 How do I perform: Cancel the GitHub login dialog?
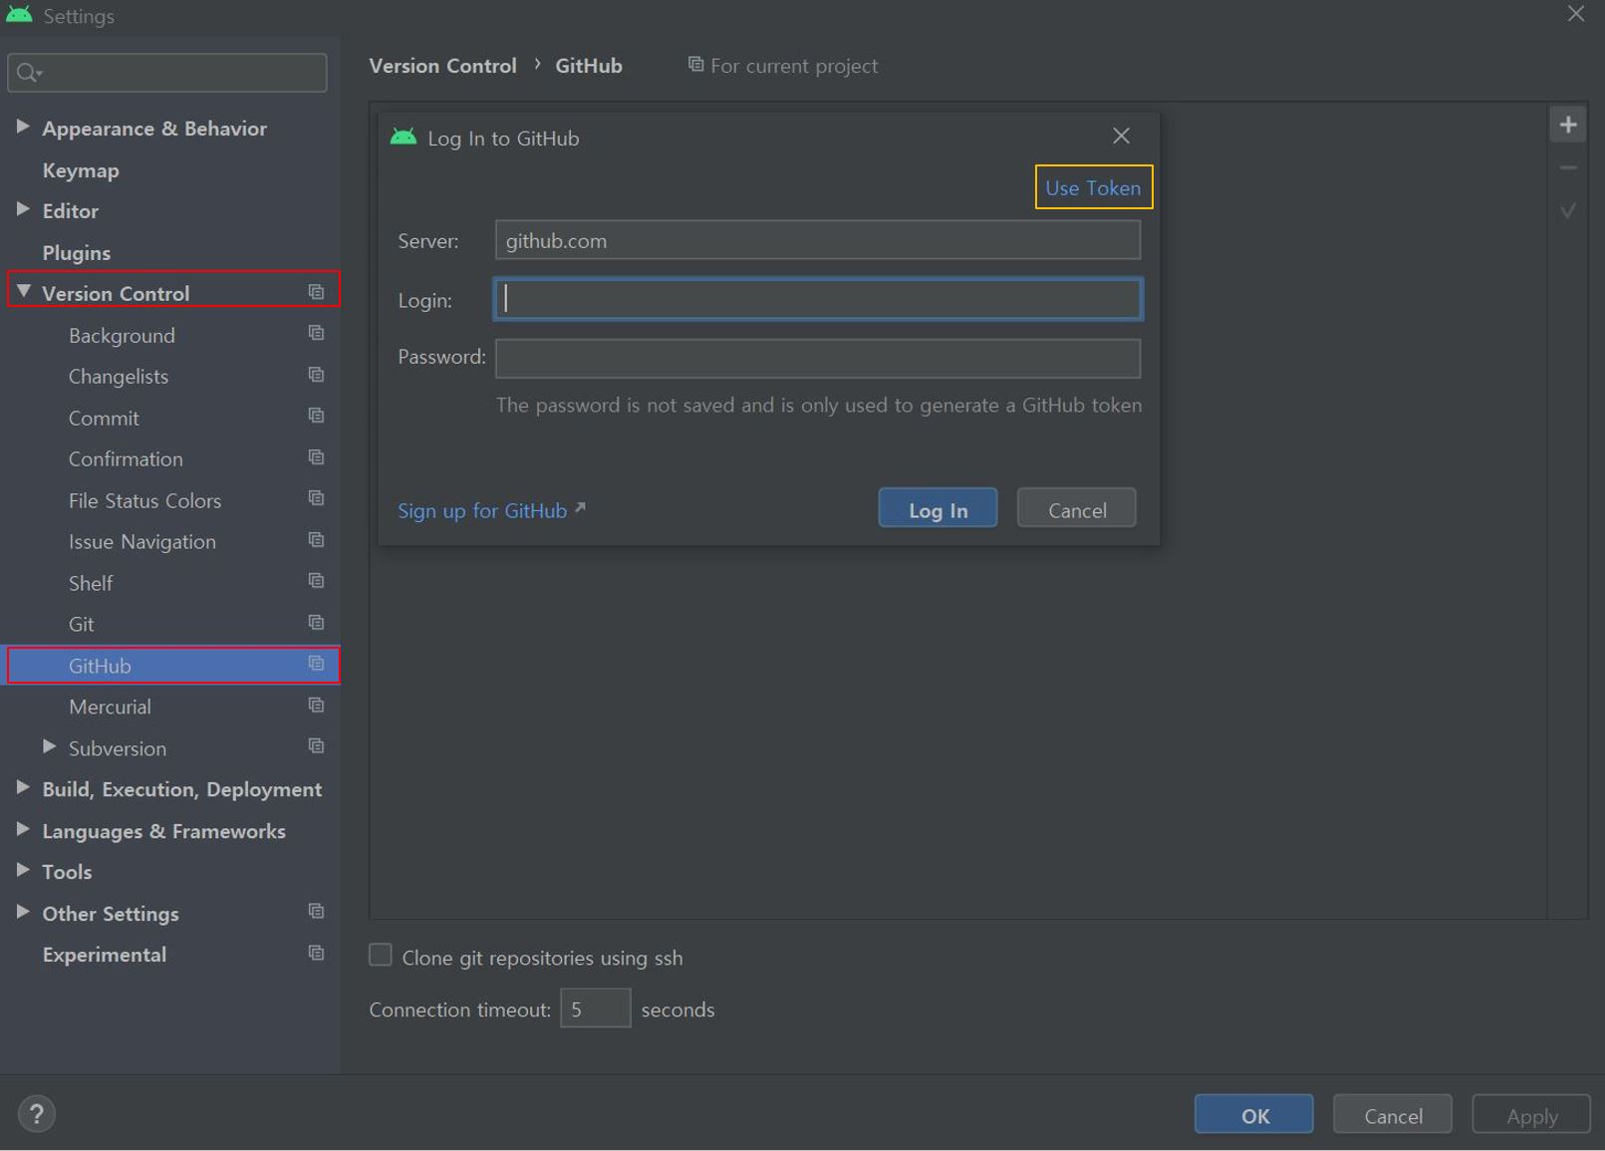click(x=1076, y=508)
